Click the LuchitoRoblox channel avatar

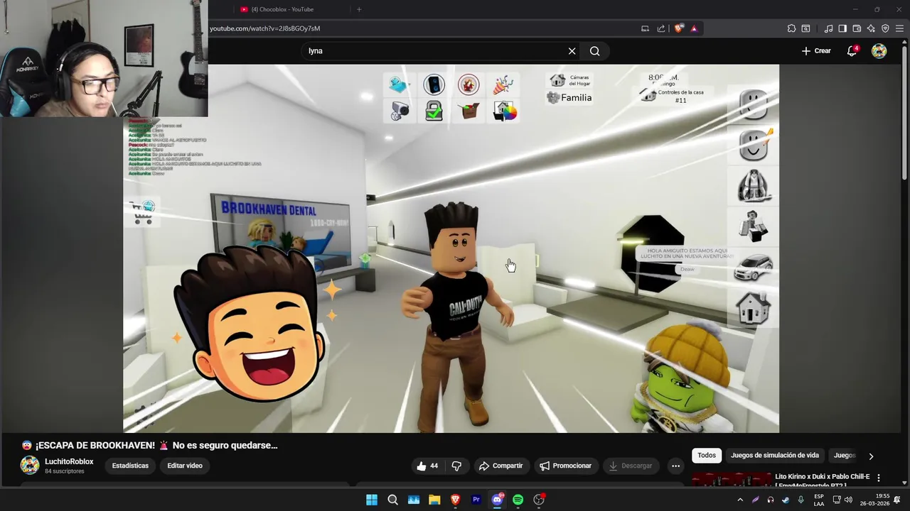point(30,466)
